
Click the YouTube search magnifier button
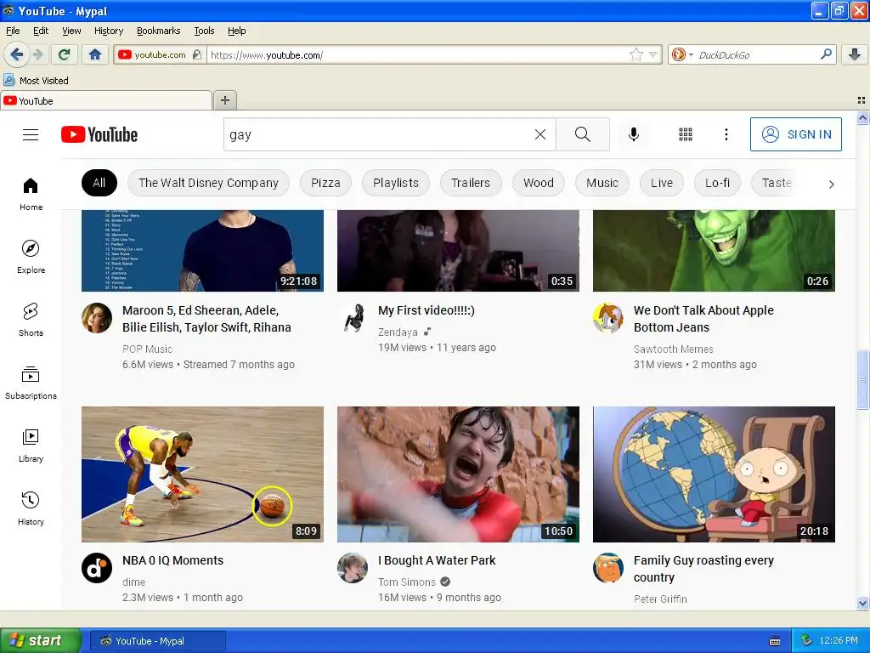583,134
